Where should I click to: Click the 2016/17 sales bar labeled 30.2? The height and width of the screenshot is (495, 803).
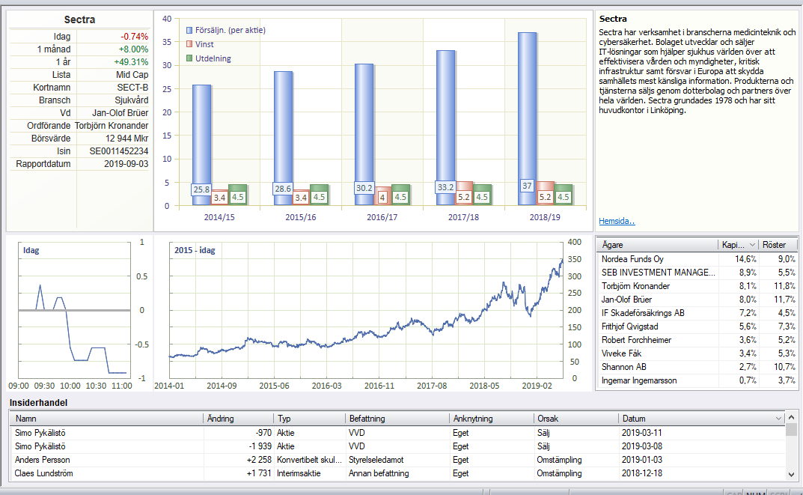(364, 135)
